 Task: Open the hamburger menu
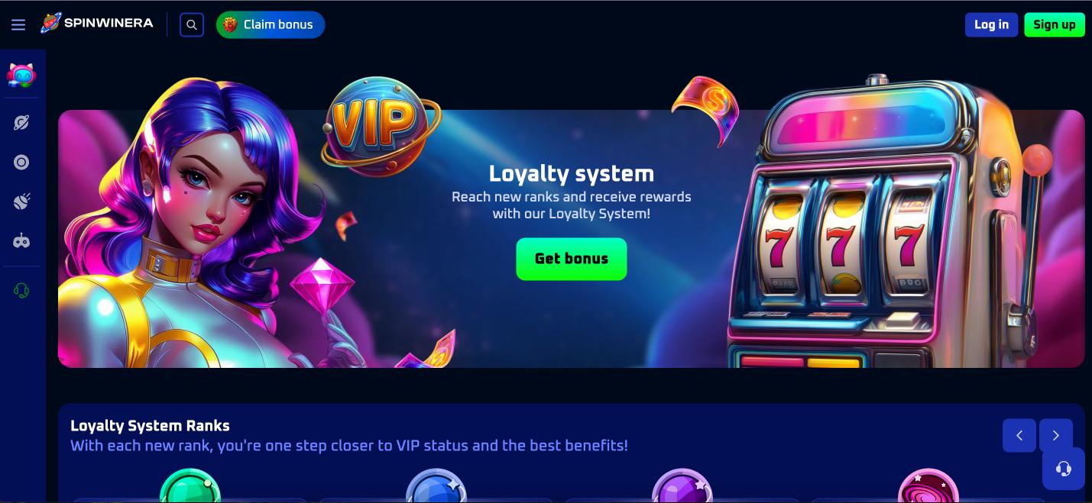point(18,24)
